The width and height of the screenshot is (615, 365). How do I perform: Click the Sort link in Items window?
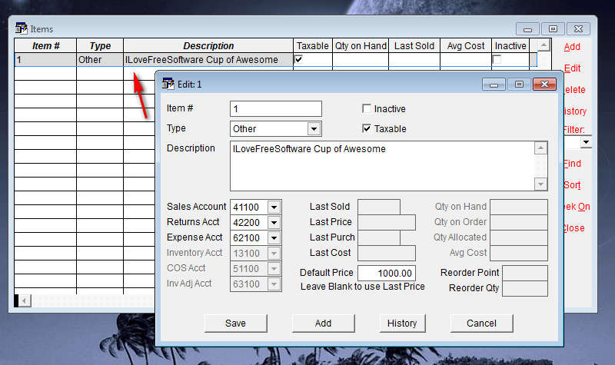572,185
